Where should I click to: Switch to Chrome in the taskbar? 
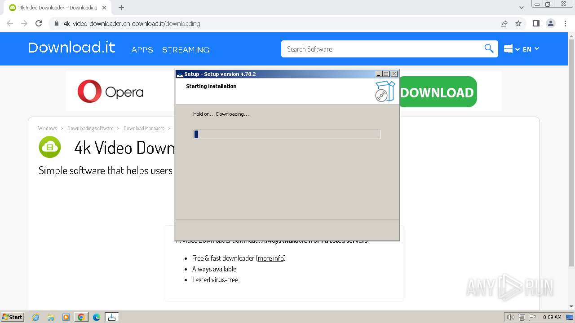pos(81,317)
